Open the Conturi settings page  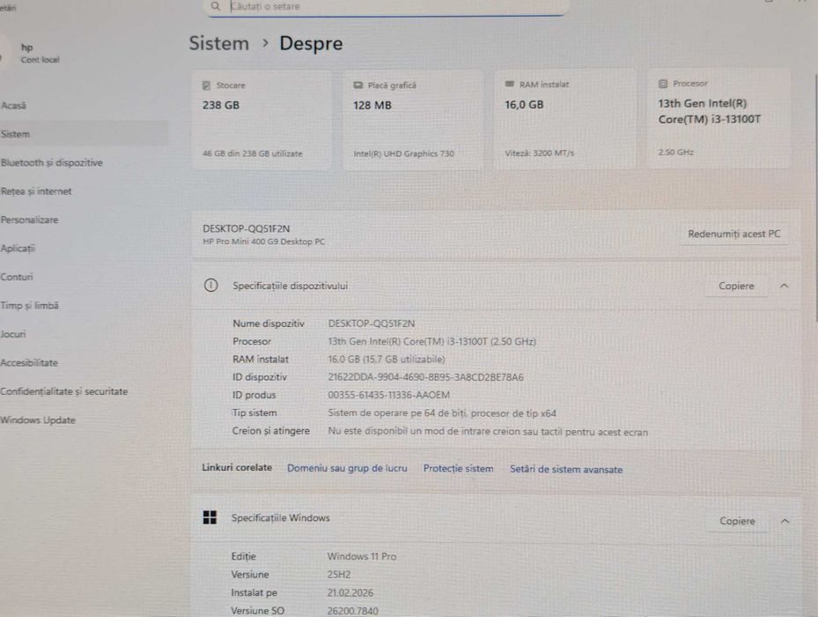17,277
